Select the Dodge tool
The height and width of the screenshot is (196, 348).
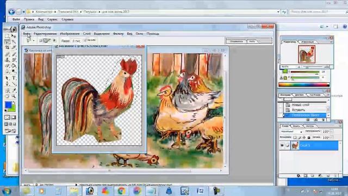[x=14, y=71]
